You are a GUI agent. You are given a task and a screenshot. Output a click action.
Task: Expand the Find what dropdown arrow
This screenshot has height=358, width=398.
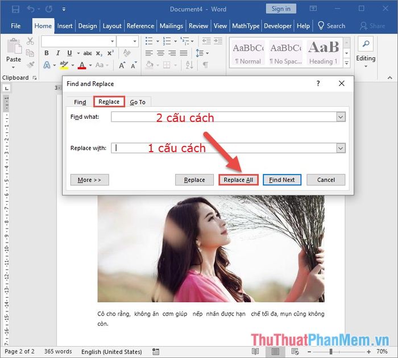point(341,116)
